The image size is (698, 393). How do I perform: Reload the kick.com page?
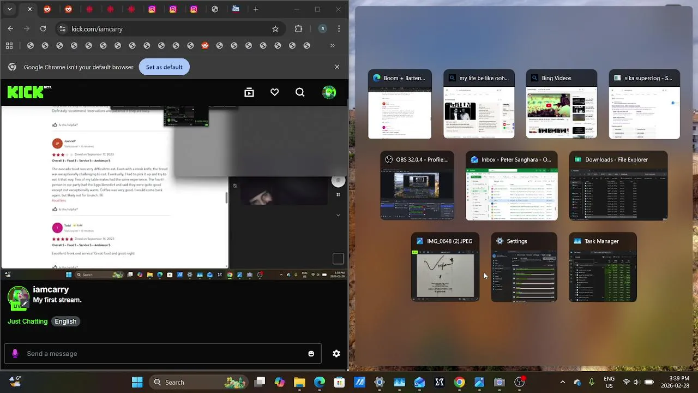(x=43, y=29)
